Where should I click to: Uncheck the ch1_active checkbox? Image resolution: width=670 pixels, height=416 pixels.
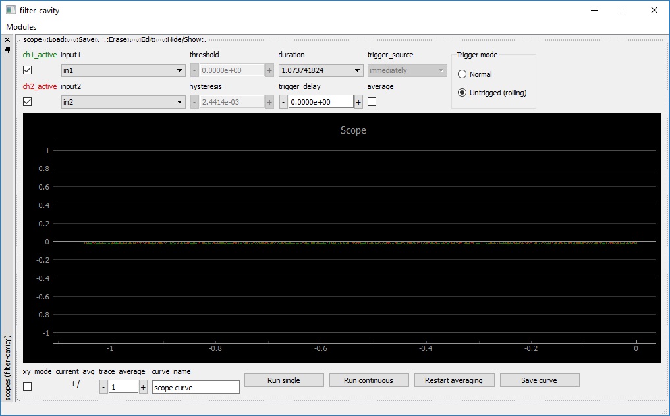point(28,70)
